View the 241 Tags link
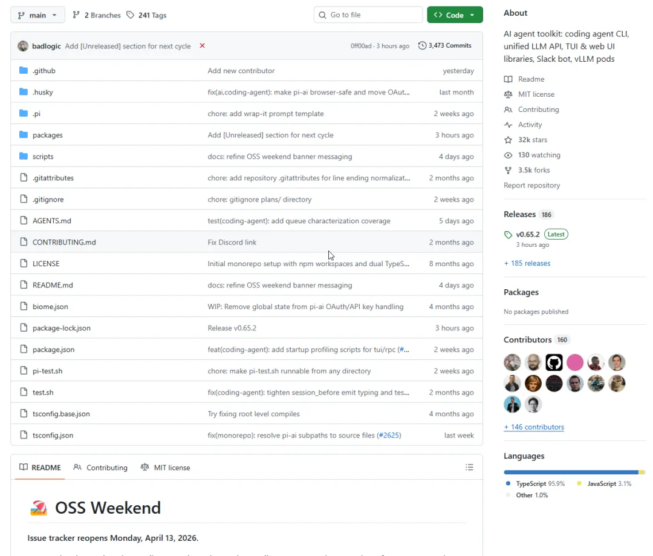 coord(146,15)
